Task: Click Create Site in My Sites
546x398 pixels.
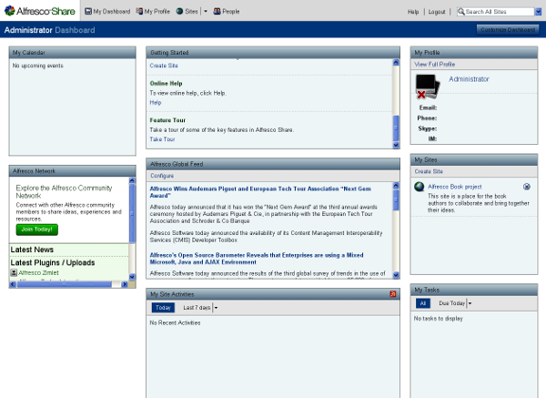Action: click(429, 171)
